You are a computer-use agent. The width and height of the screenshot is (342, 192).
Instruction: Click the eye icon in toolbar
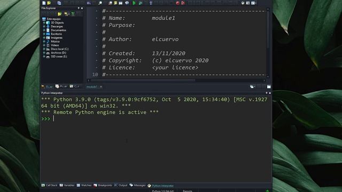click(x=127, y=3)
